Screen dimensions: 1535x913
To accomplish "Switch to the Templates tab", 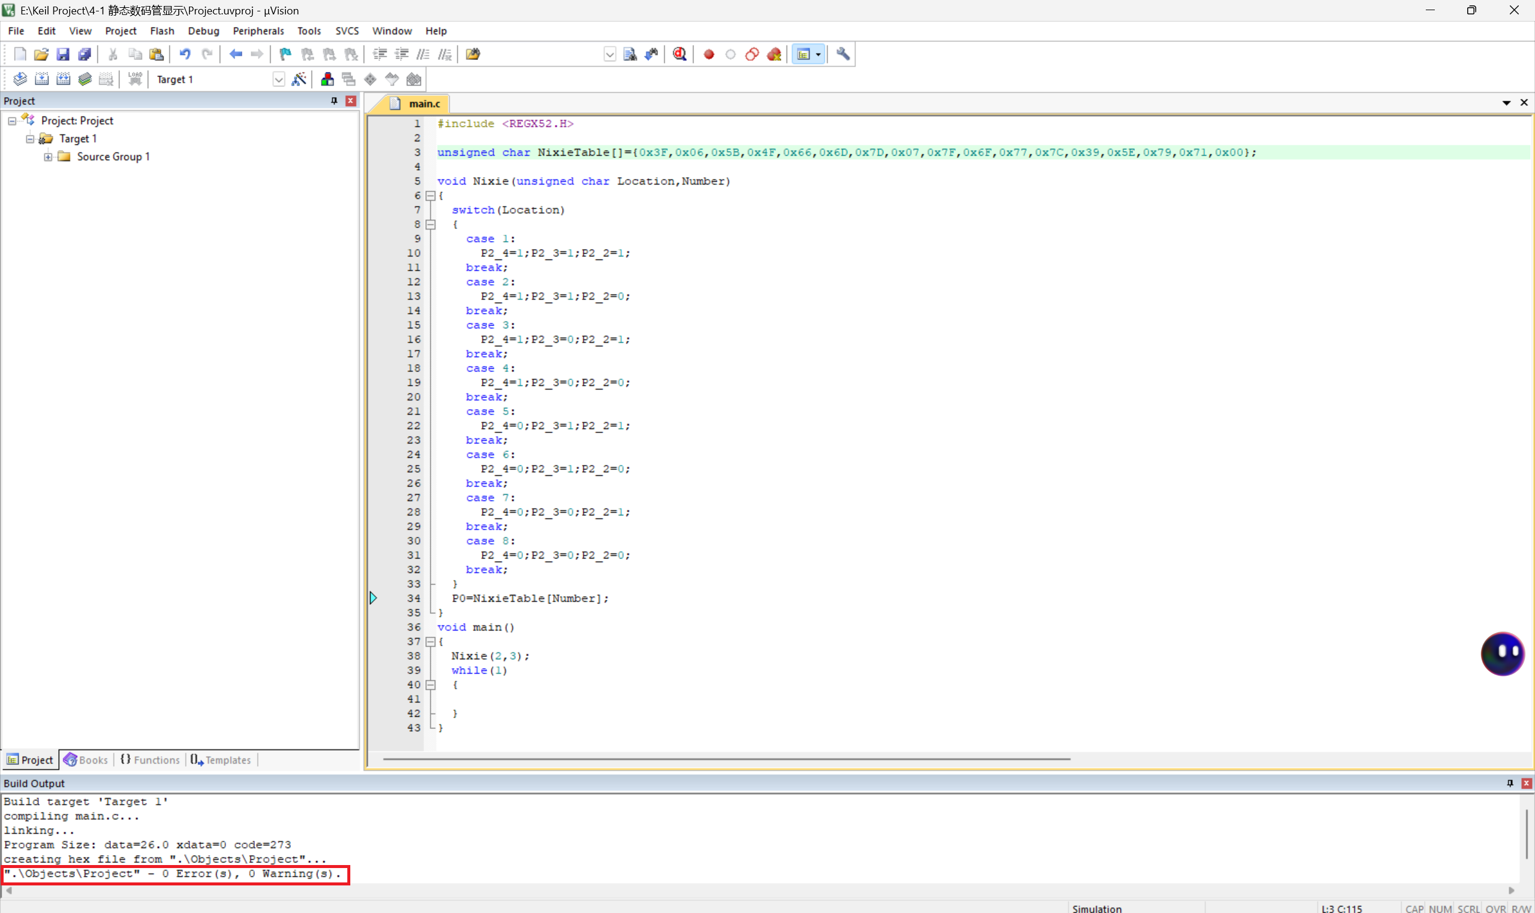I will (221, 760).
